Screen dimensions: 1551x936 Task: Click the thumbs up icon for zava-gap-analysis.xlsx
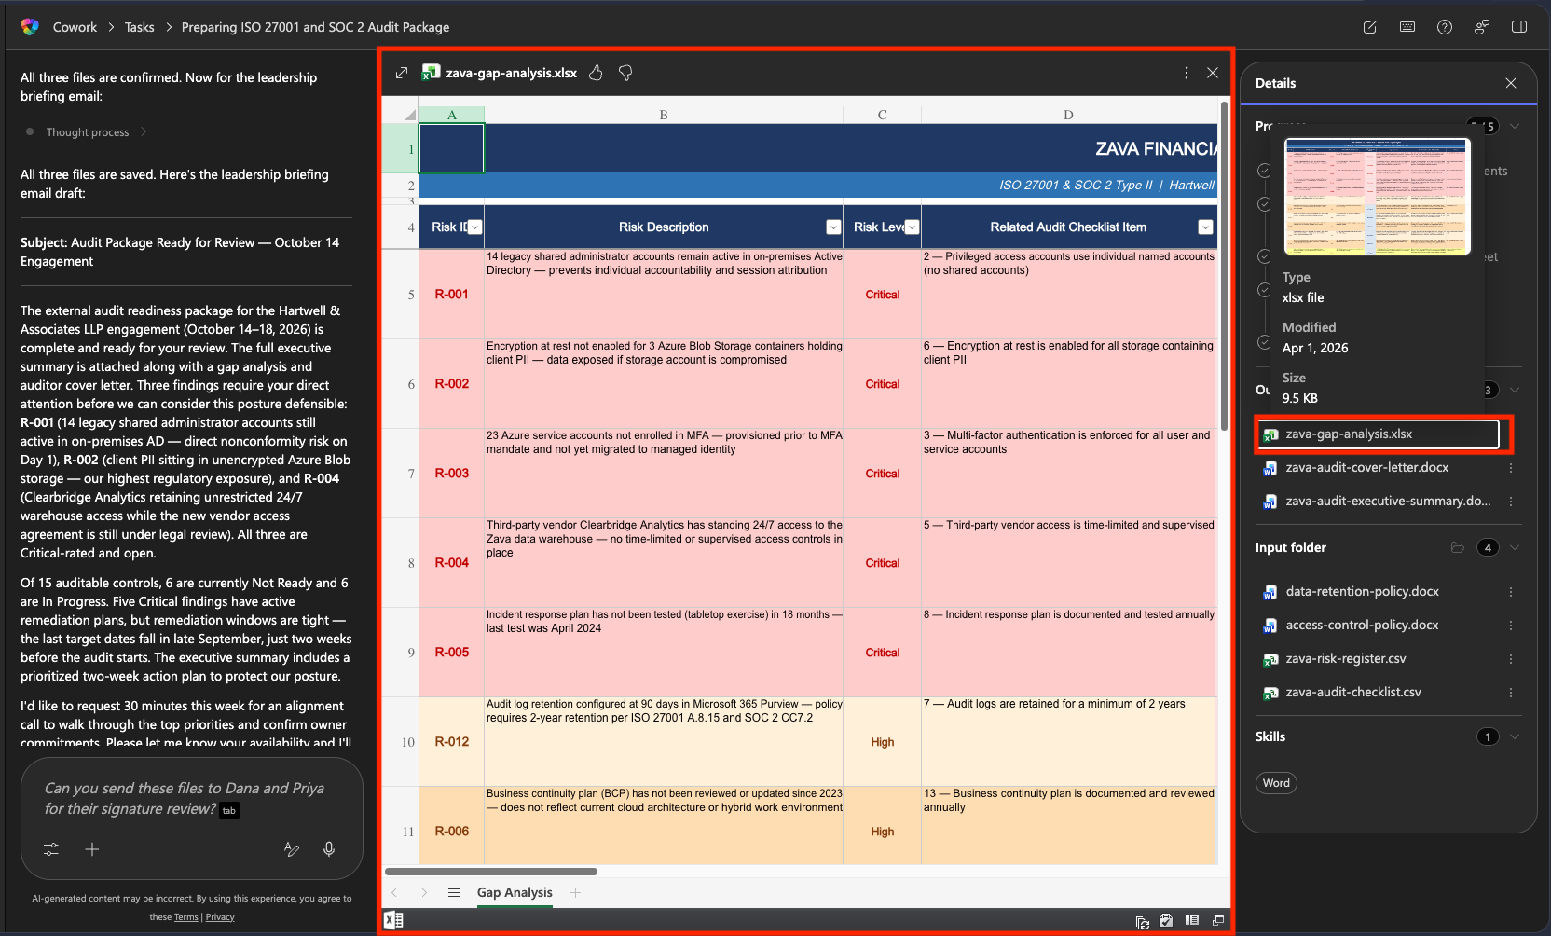coord(596,73)
